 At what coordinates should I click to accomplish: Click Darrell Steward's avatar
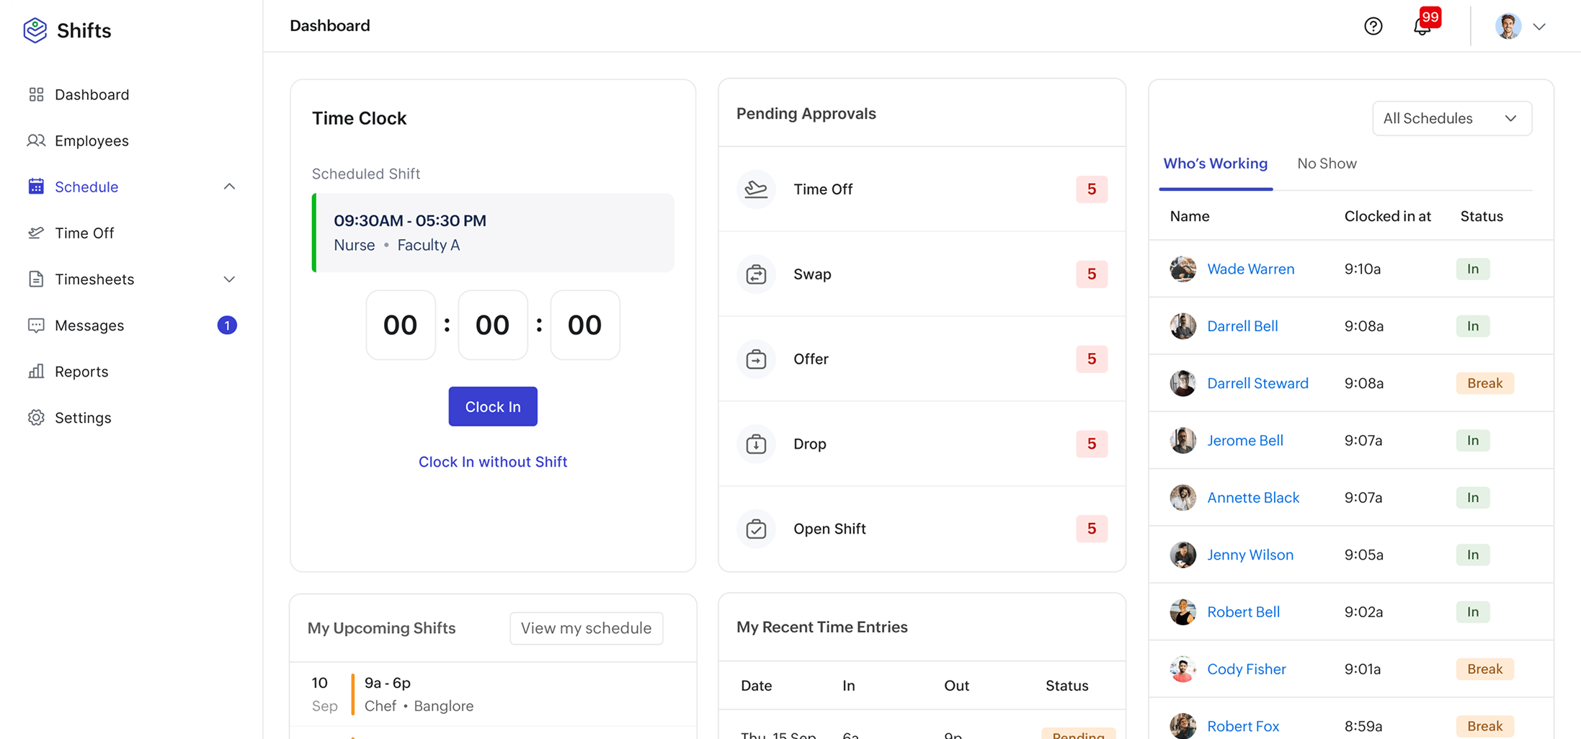pyautogui.click(x=1183, y=383)
